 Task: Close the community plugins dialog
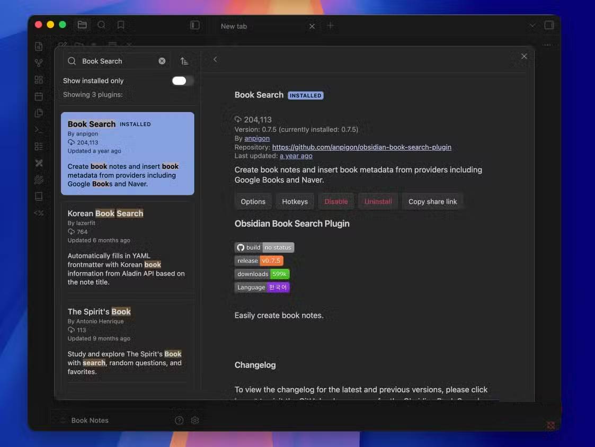point(524,56)
